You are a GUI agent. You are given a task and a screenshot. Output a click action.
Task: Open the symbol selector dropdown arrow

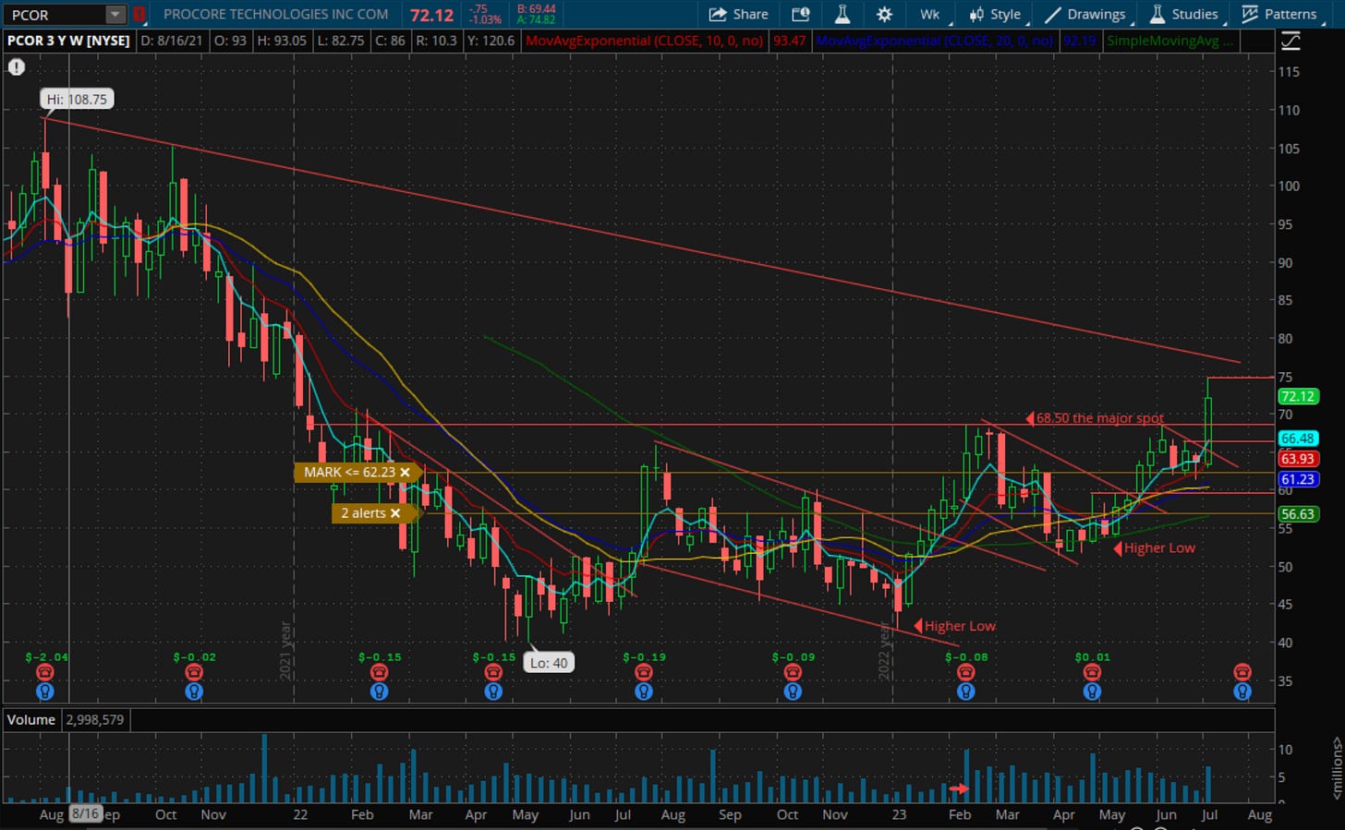pos(115,15)
